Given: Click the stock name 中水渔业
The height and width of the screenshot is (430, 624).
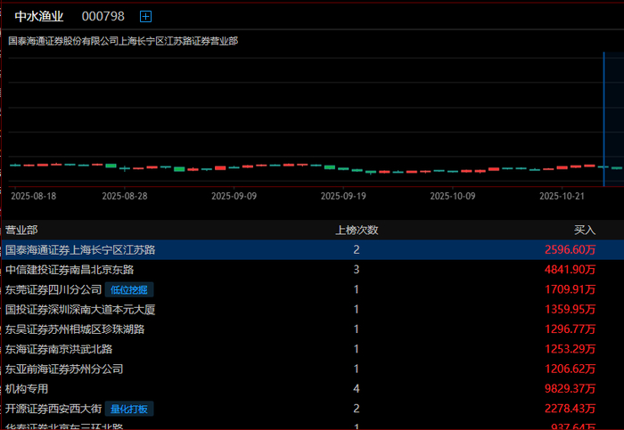Looking at the screenshot, I should (39, 16).
